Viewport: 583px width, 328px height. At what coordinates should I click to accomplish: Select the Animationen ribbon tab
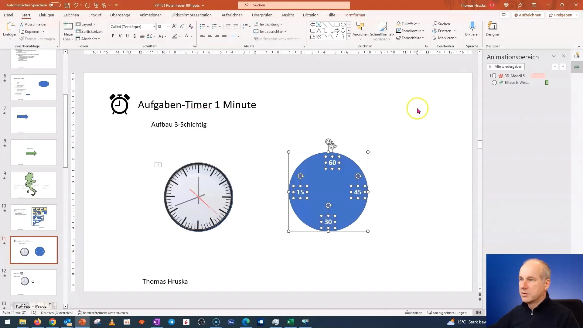pyautogui.click(x=150, y=15)
